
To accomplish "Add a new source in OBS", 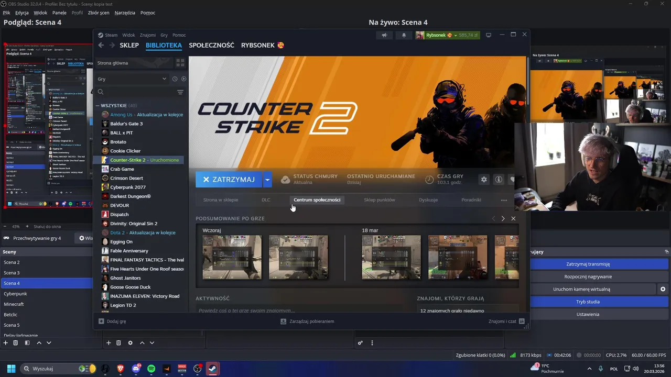I will point(109,343).
